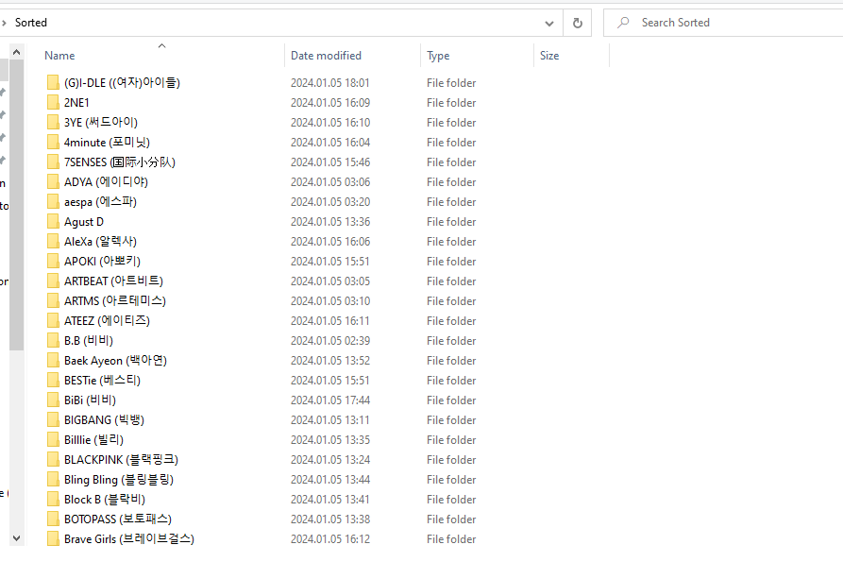The height and width of the screenshot is (562, 843).
Task: Select the ATEEZ folder icon
Action: click(x=53, y=321)
